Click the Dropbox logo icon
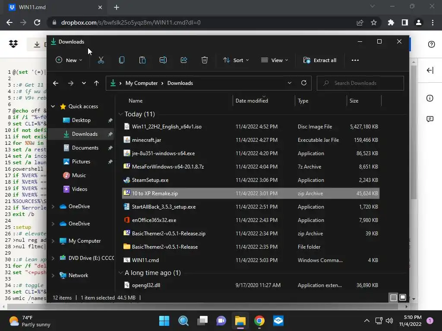 pyautogui.click(x=13, y=44)
